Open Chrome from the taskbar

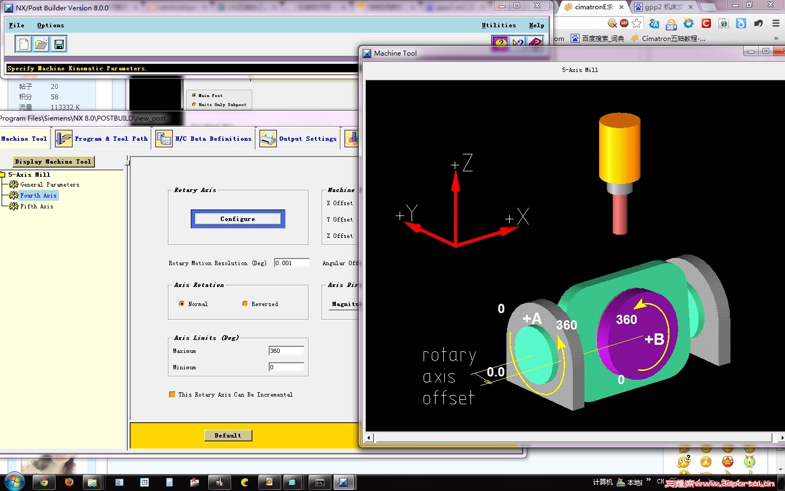pyautogui.click(x=44, y=482)
